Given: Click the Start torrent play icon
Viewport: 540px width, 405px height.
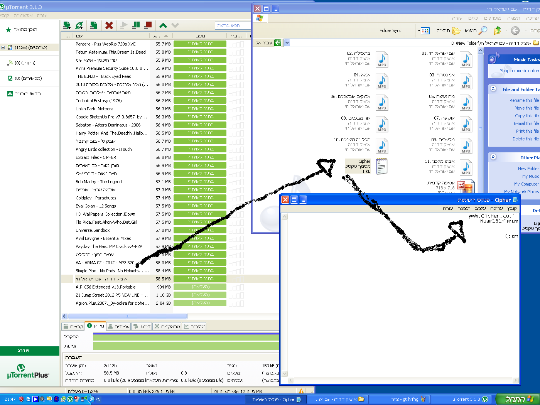Looking at the screenshot, I should (123, 25).
